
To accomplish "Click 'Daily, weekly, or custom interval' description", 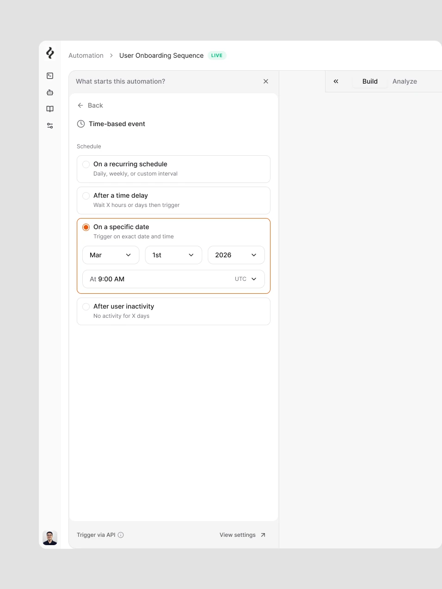I will [x=135, y=174].
